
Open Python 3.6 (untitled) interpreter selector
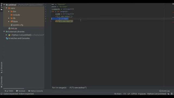pyautogui.click(x=157, y=94)
